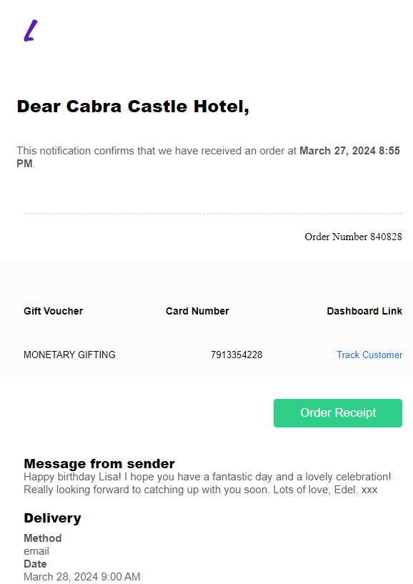Click the birthday message text to Lisa
413x584 pixels.
pyautogui.click(x=207, y=483)
